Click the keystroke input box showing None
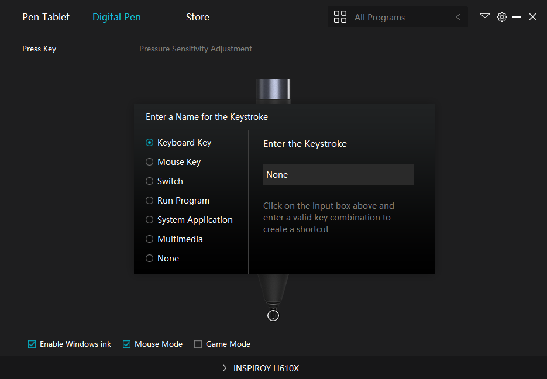The width and height of the screenshot is (547, 379). point(338,174)
